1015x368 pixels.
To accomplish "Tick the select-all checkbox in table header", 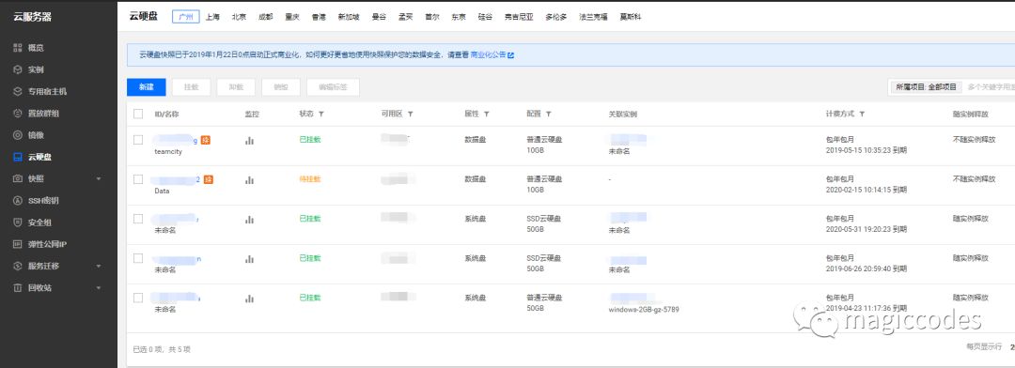I will point(138,114).
